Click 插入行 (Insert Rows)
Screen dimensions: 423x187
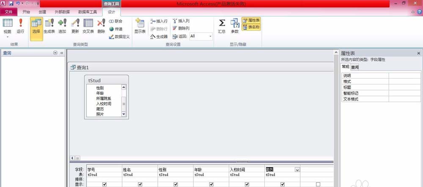[159, 21]
